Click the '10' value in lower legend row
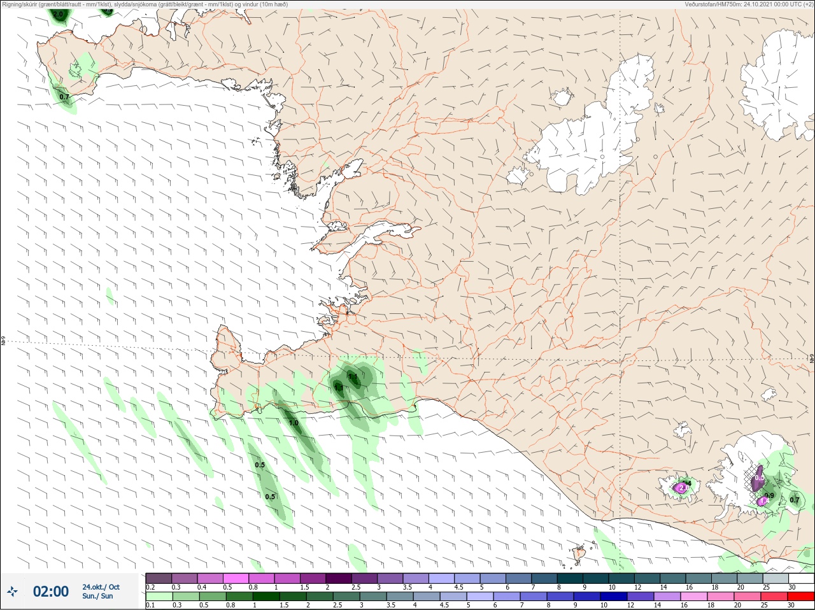The image size is (815, 610). point(604,606)
